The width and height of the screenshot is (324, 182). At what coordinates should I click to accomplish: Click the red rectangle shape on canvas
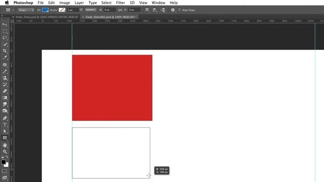(x=112, y=87)
